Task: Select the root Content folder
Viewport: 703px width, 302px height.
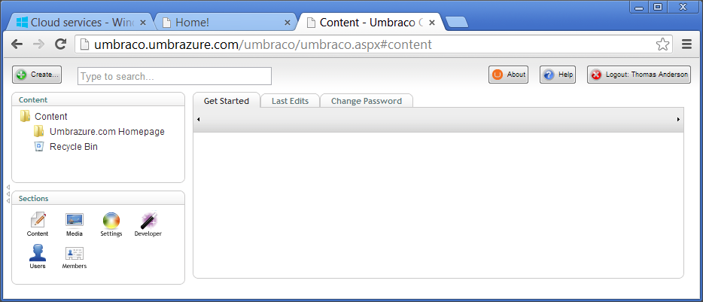Action: point(50,117)
